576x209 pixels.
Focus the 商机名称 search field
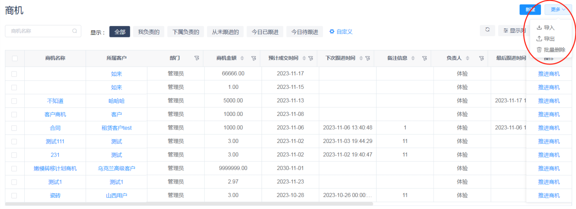click(x=39, y=31)
